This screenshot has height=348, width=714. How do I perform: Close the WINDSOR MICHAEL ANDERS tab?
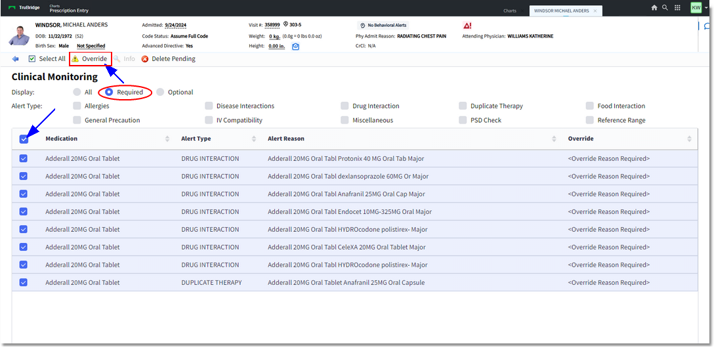[x=595, y=11]
